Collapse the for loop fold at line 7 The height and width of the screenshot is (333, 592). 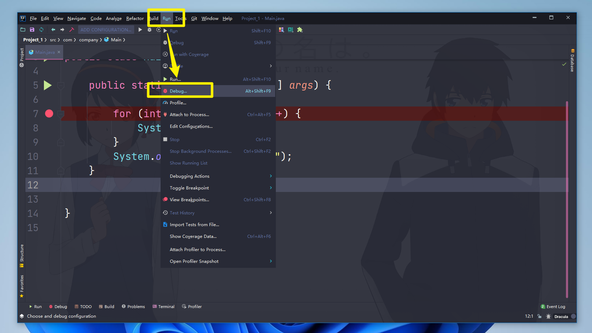[x=61, y=114]
